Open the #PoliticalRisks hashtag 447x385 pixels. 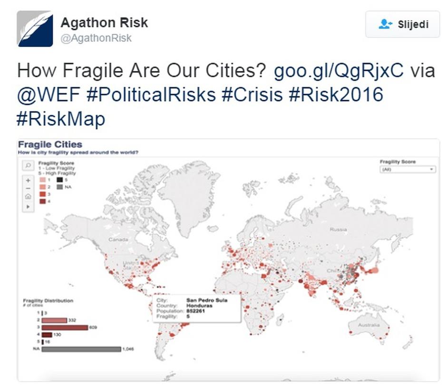[151, 94]
